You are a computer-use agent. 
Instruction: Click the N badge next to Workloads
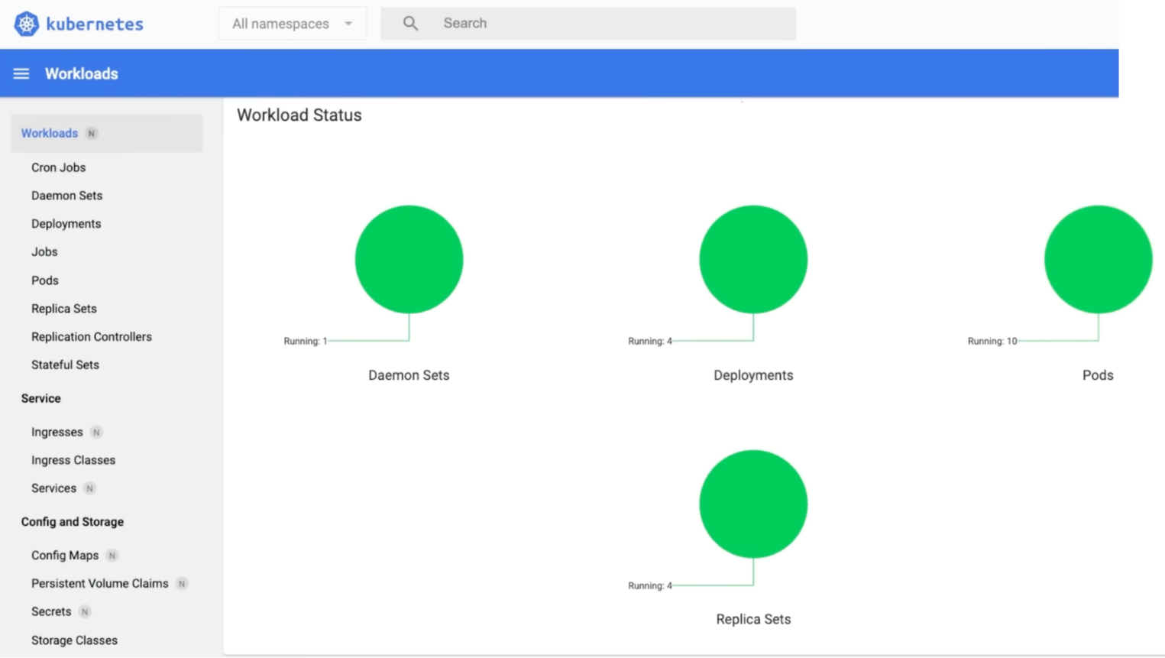[x=91, y=133]
